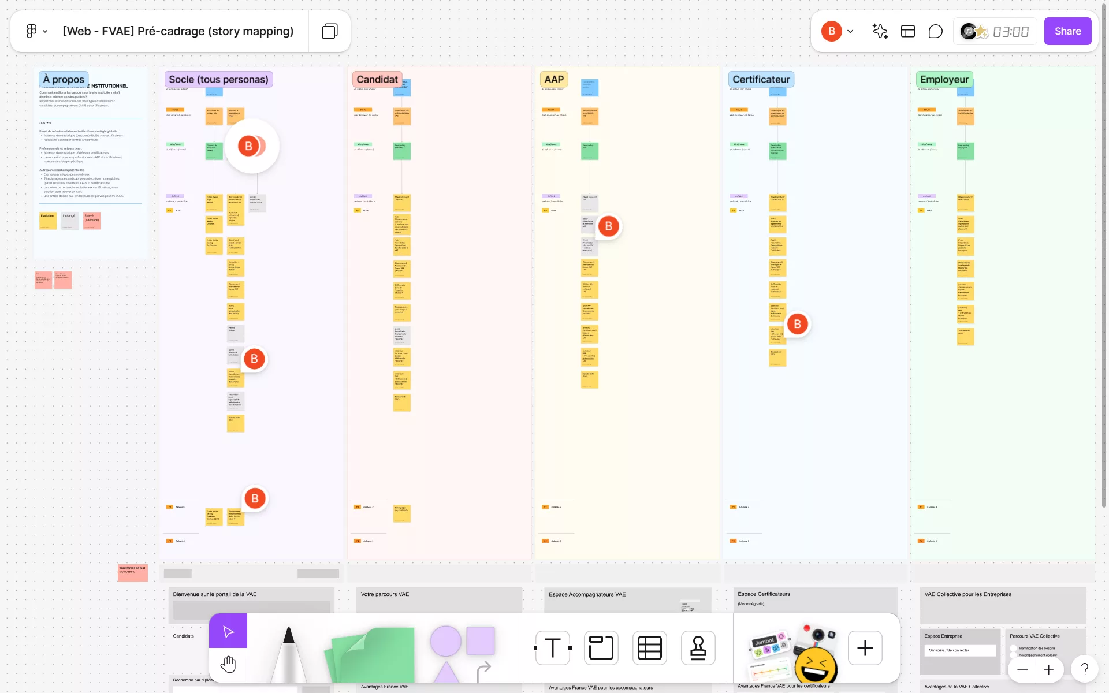
Task: Open the AI sparkle actions tool
Action: tap(880, 32)
